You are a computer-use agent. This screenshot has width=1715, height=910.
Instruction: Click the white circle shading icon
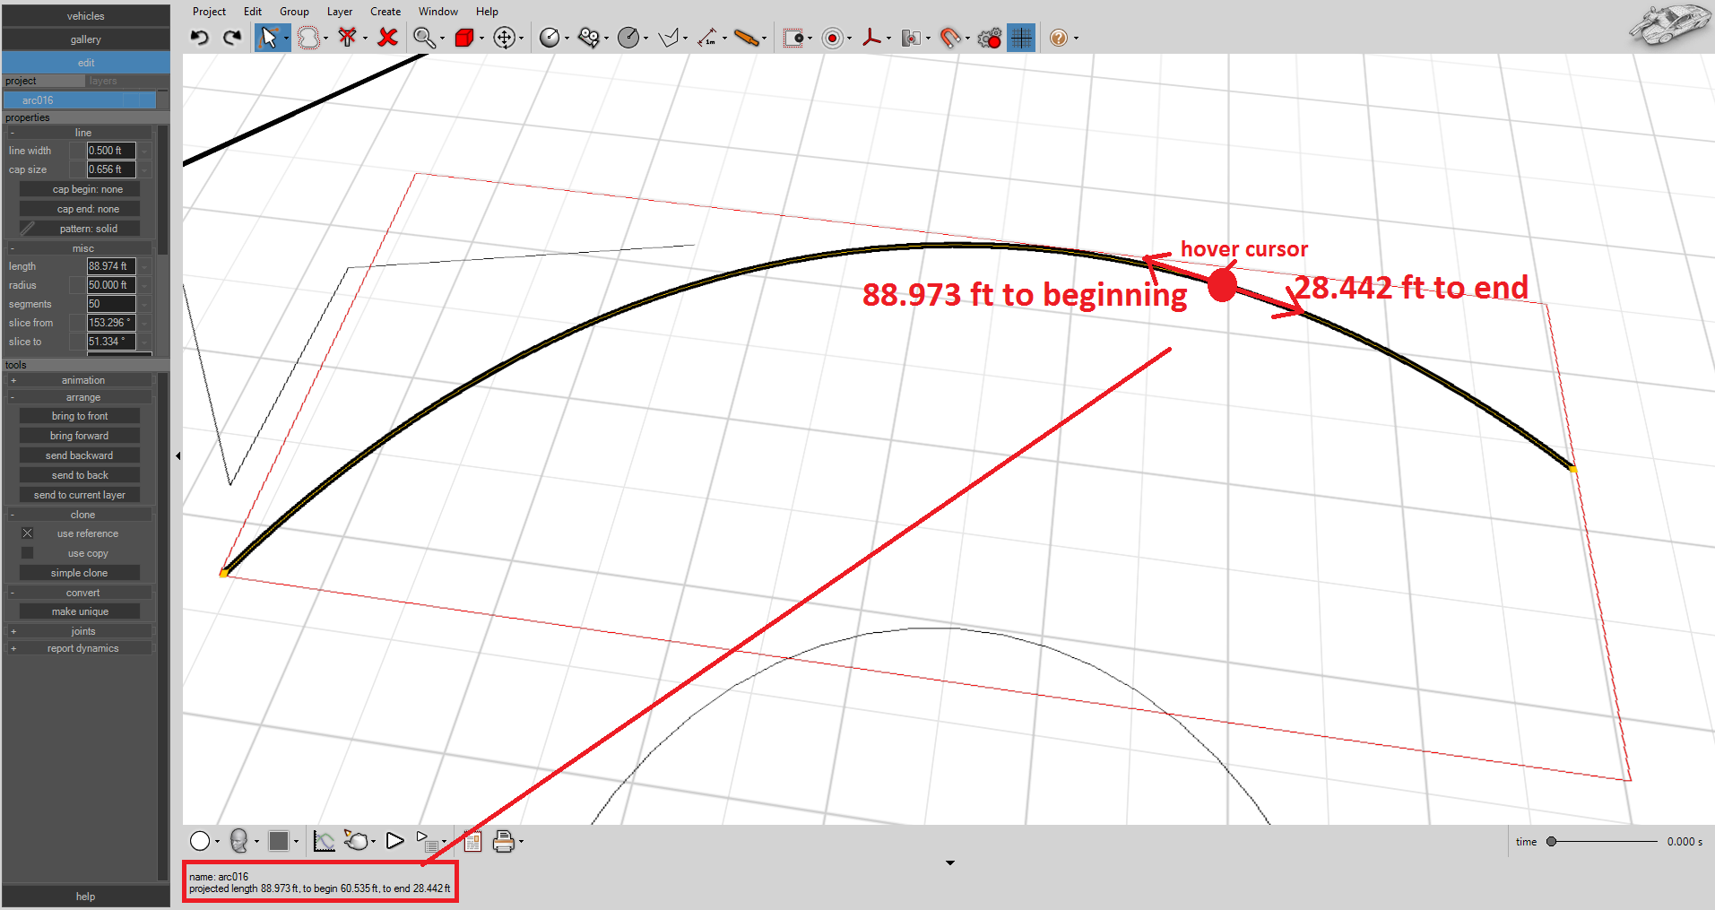point(200,841)
